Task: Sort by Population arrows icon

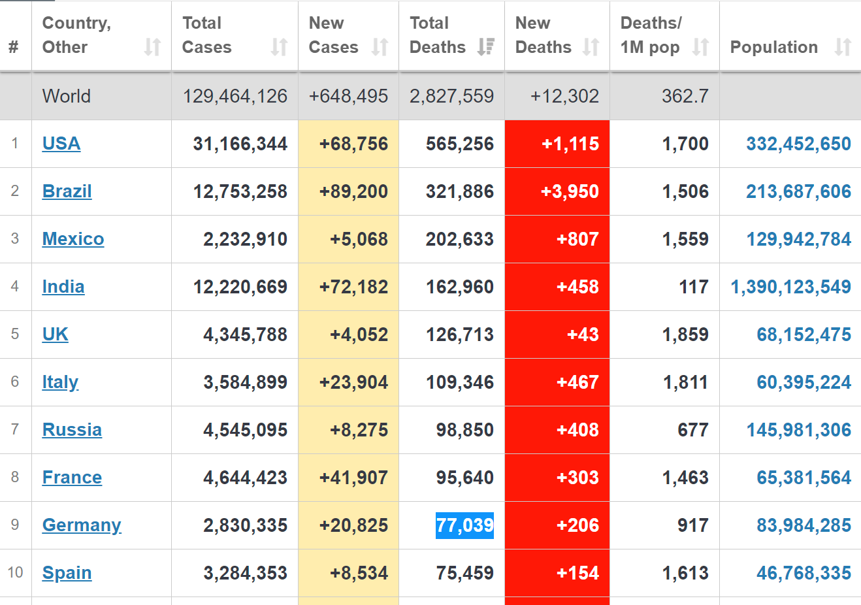Action: tap(843, 47)
